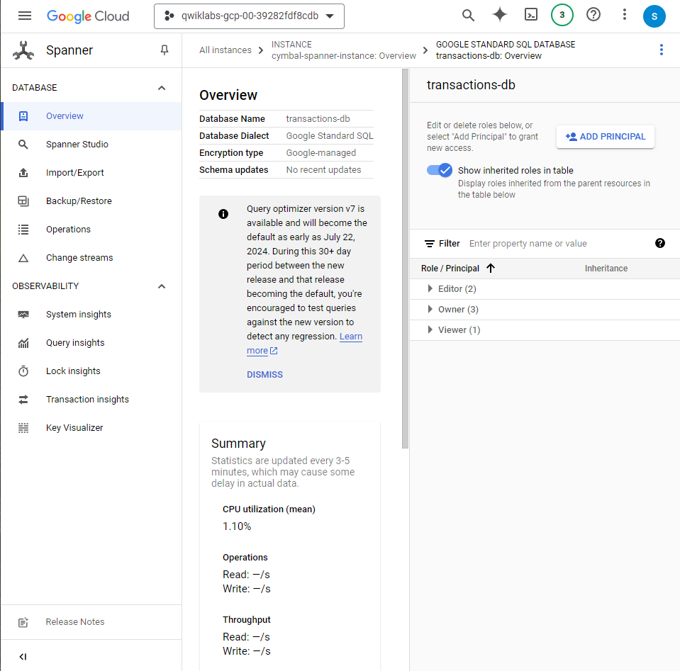
Task: Click the transactions-db panel title
Action: click(471, 85)
